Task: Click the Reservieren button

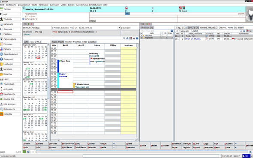Action: coord(68,144)
